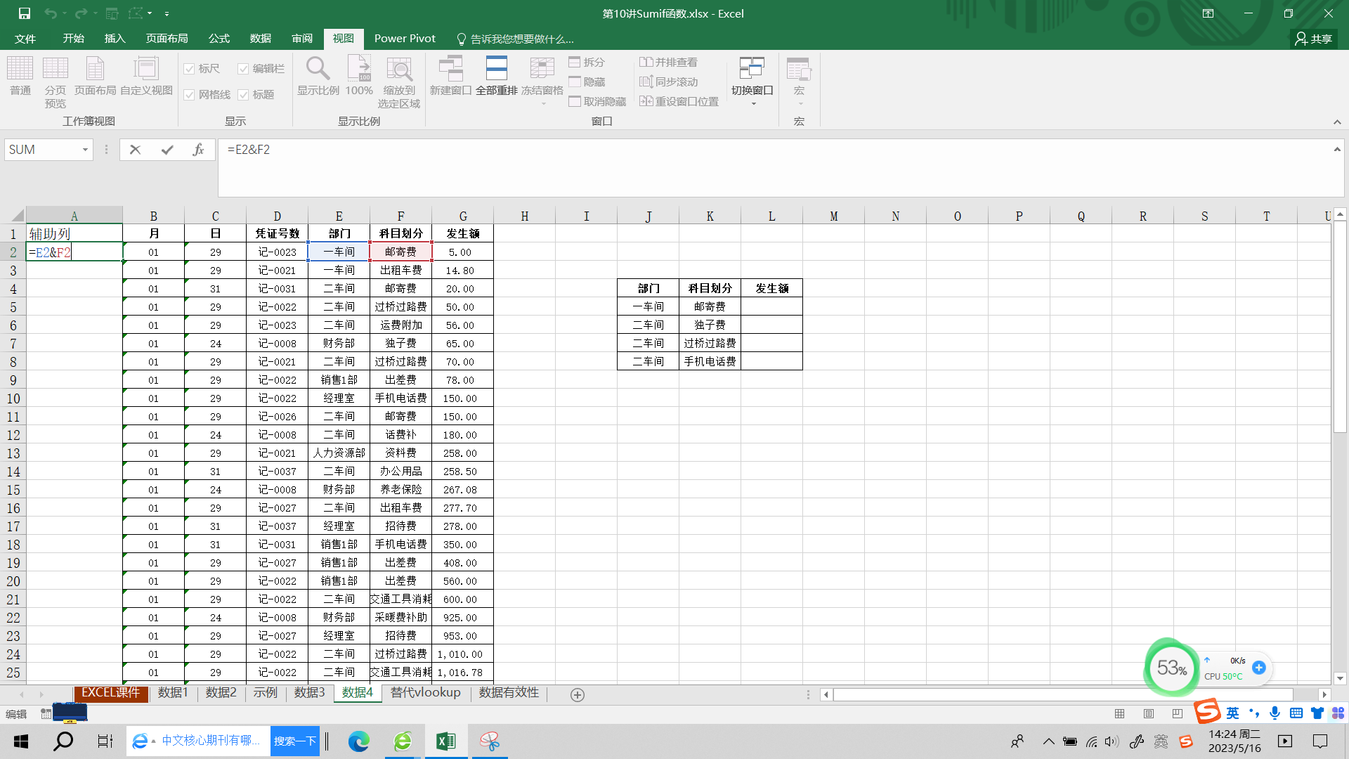Screen dimensions: 1349x759
Task: Switch to the Power Pivot tab
Action: [405, 39]
